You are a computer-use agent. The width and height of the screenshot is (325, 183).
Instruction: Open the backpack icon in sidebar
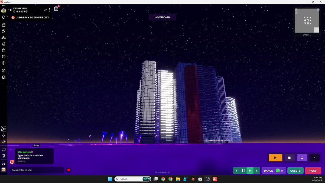(x=4, y=44)
